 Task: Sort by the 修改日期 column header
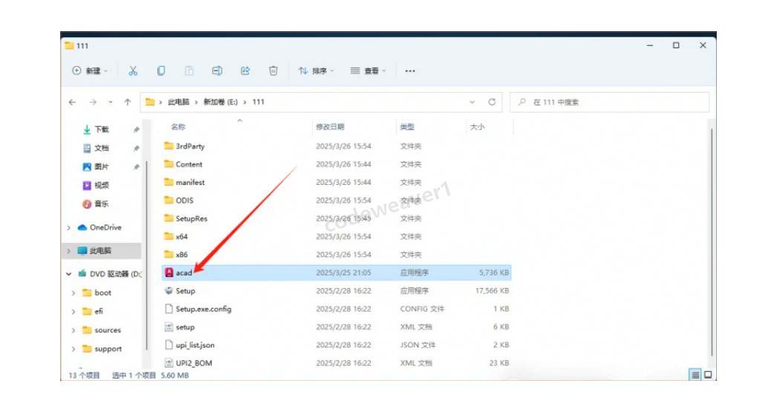330,127
